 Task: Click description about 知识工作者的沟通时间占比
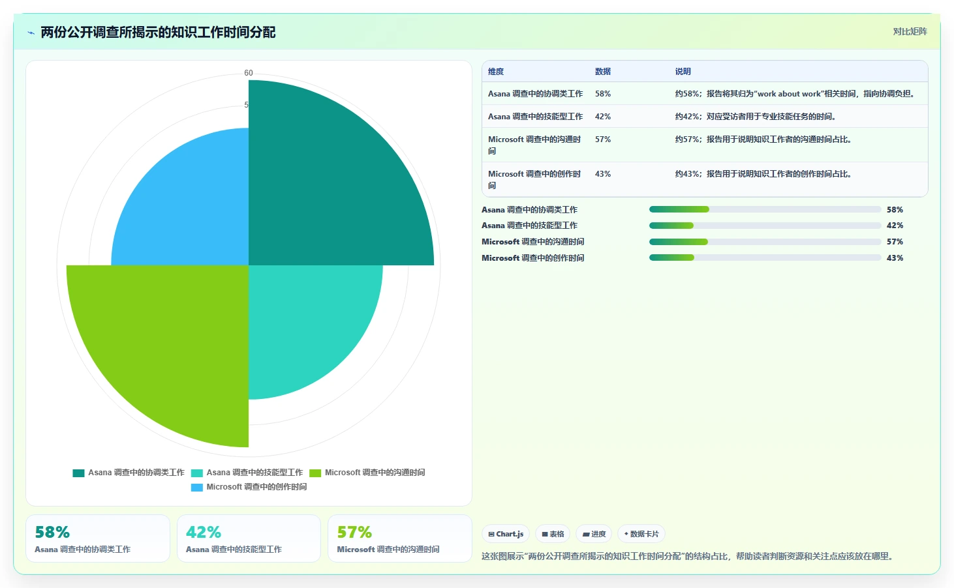pos(763,140)
